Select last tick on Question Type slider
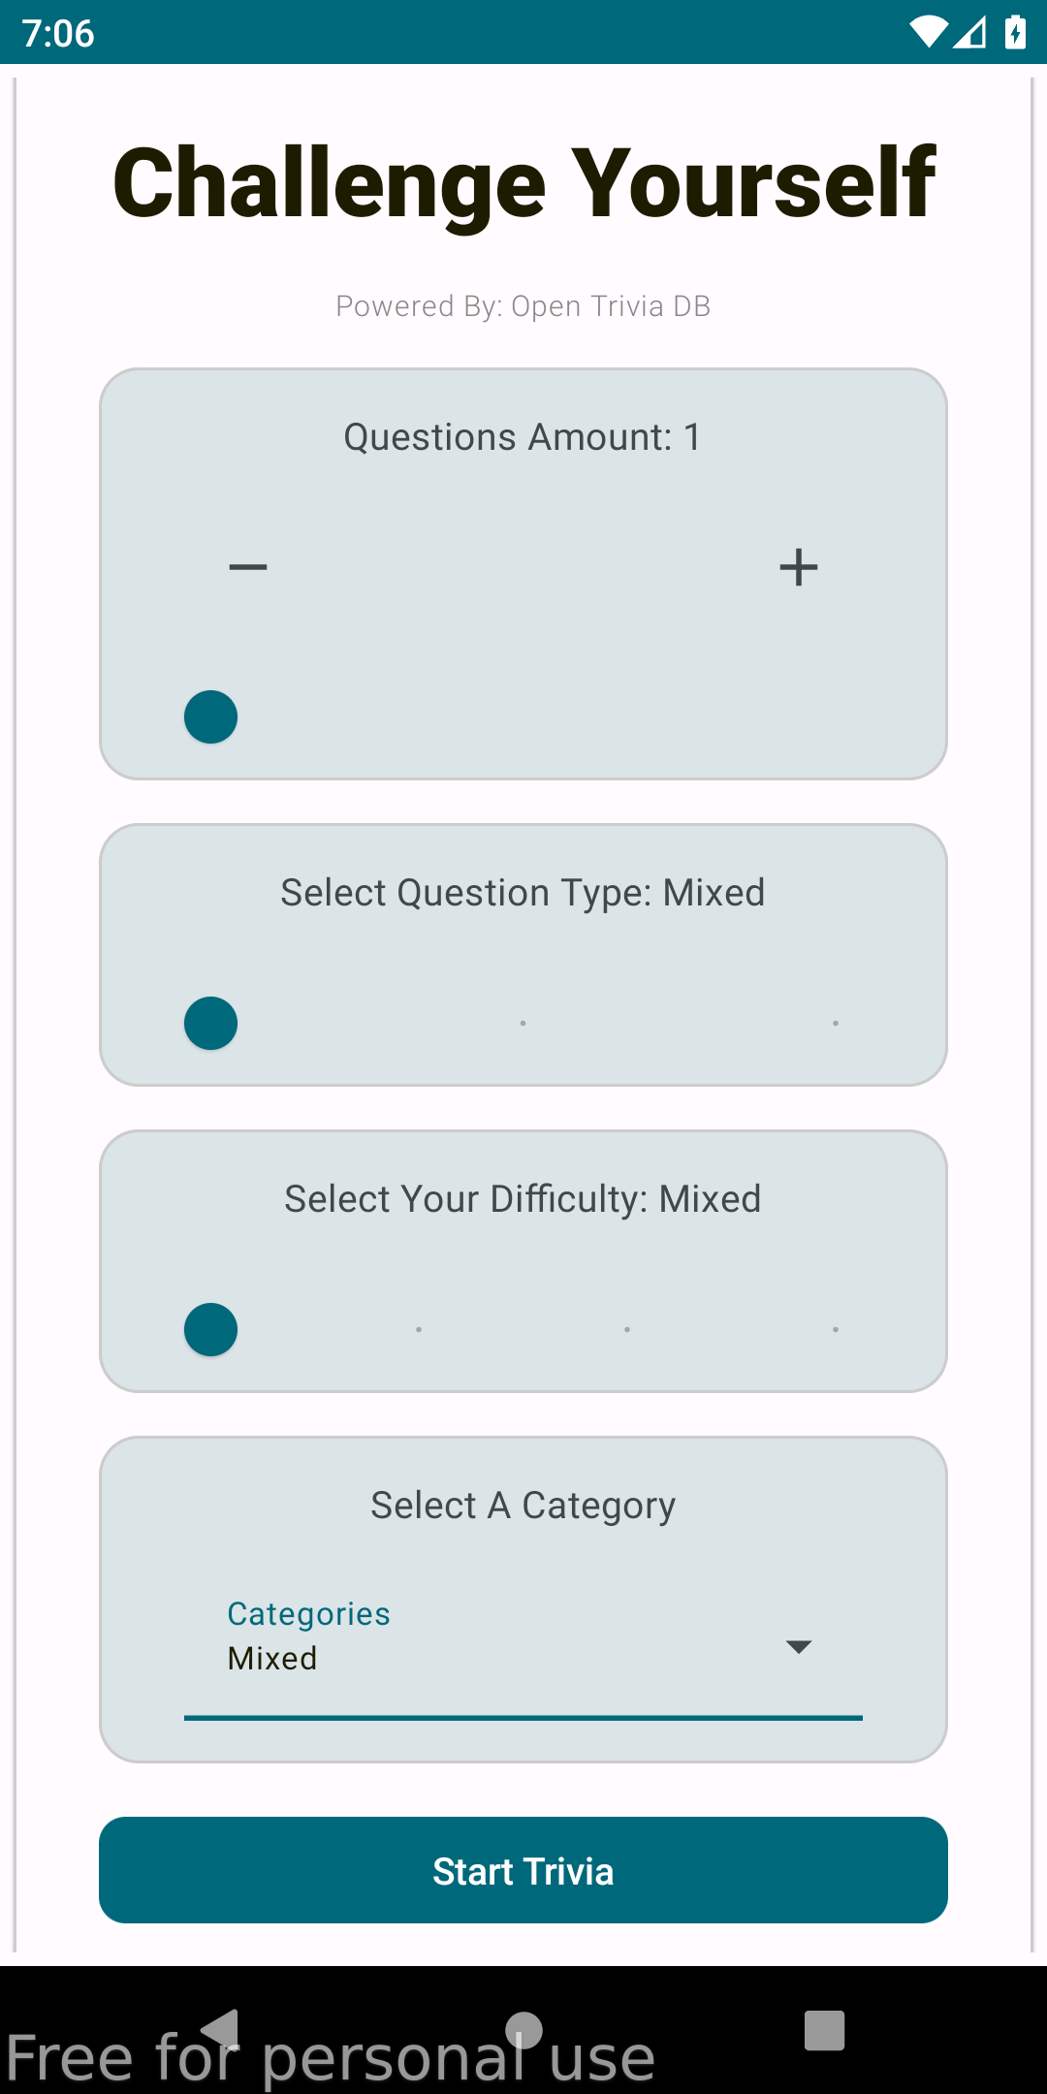This screenshot has height=2094, width=1047. 836,1024
